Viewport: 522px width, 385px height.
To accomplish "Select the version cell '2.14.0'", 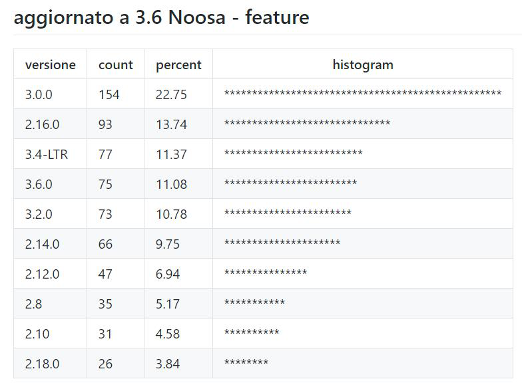I will pyautogui.click(x=42, y=244).
